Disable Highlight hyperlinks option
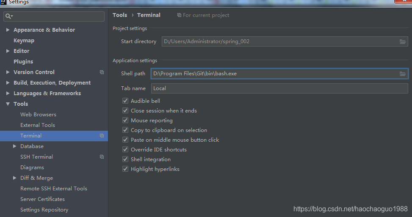The height and width of the screenshot is (217, 412). coord(125,169)
